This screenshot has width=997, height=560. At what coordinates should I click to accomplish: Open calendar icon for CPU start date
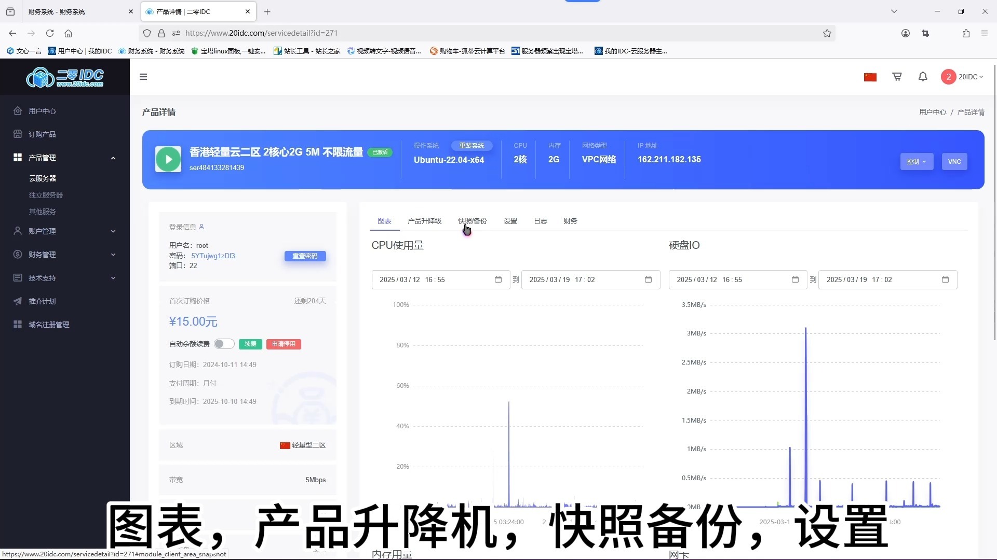(498, 279)
